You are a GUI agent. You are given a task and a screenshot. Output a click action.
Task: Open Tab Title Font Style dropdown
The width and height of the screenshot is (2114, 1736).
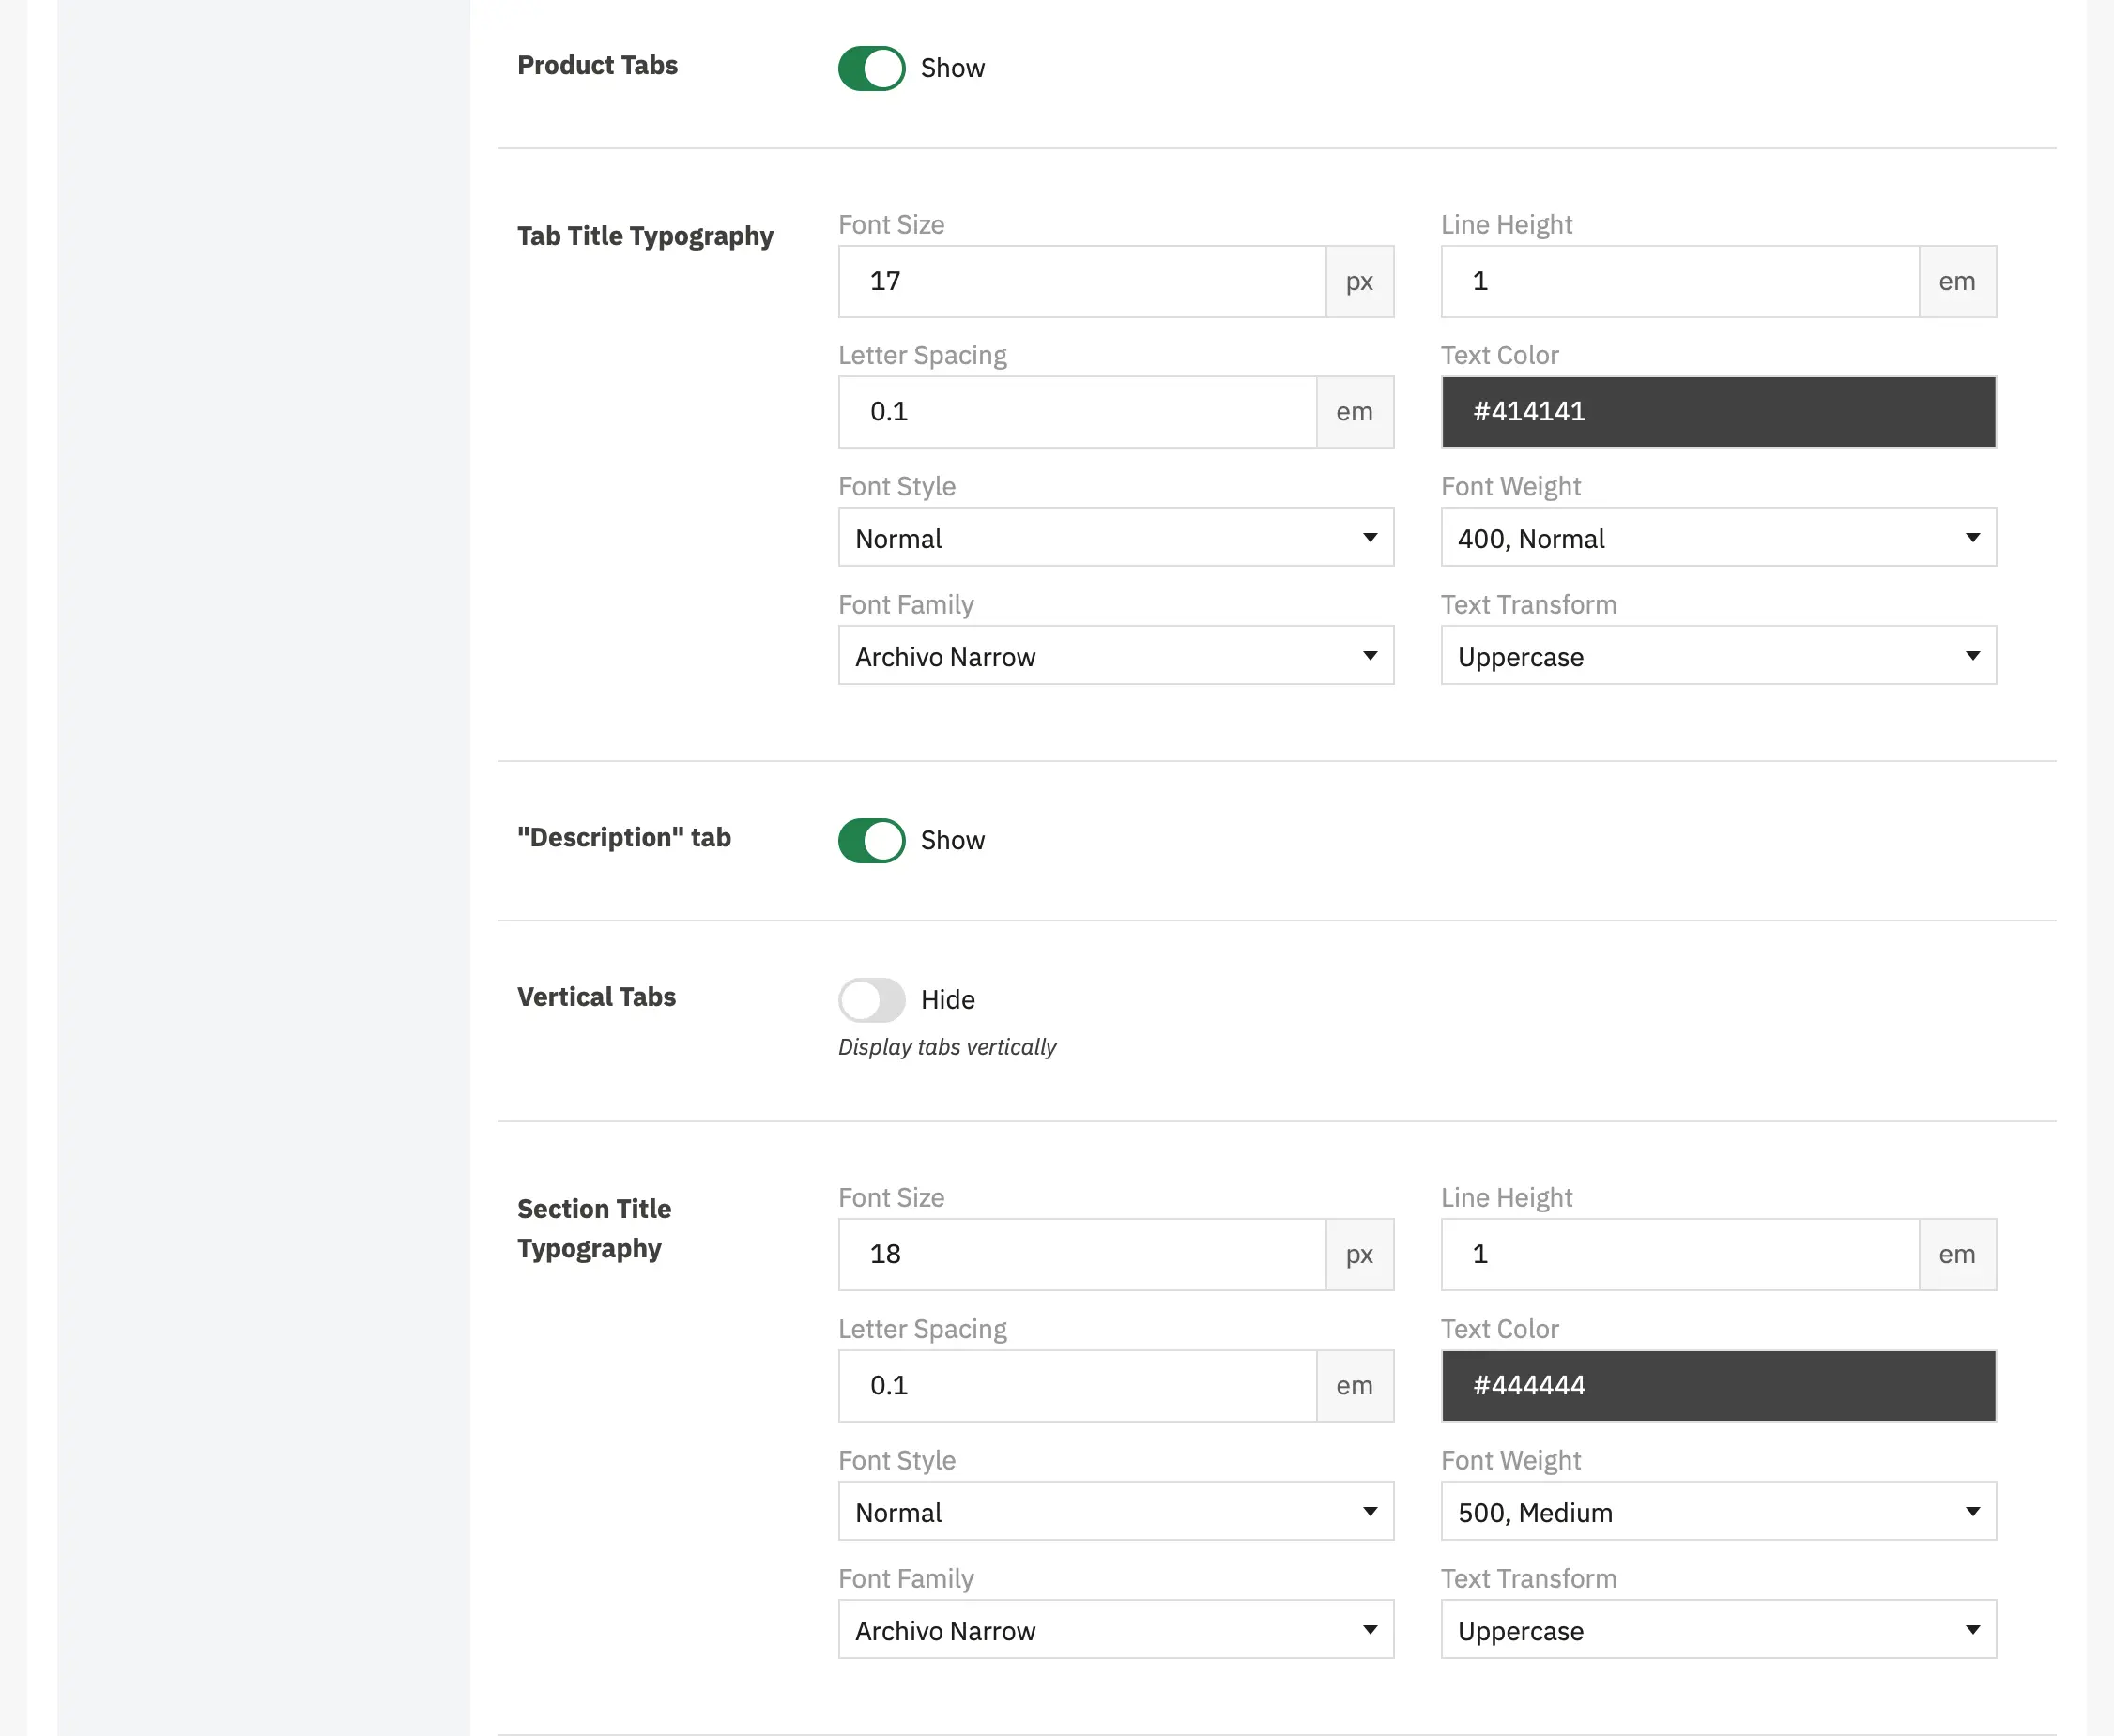click(x=1115, y=538)
